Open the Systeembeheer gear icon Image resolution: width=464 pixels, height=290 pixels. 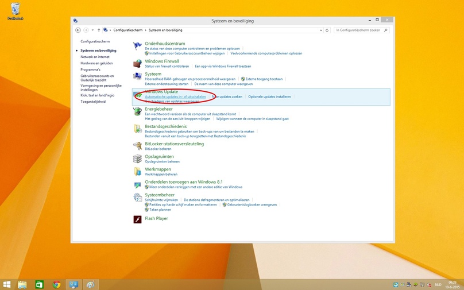[x=137, y=198]
